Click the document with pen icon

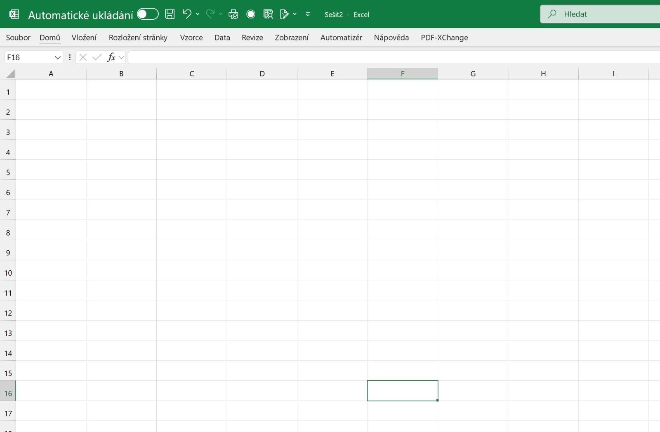click(x=284, y=14)
